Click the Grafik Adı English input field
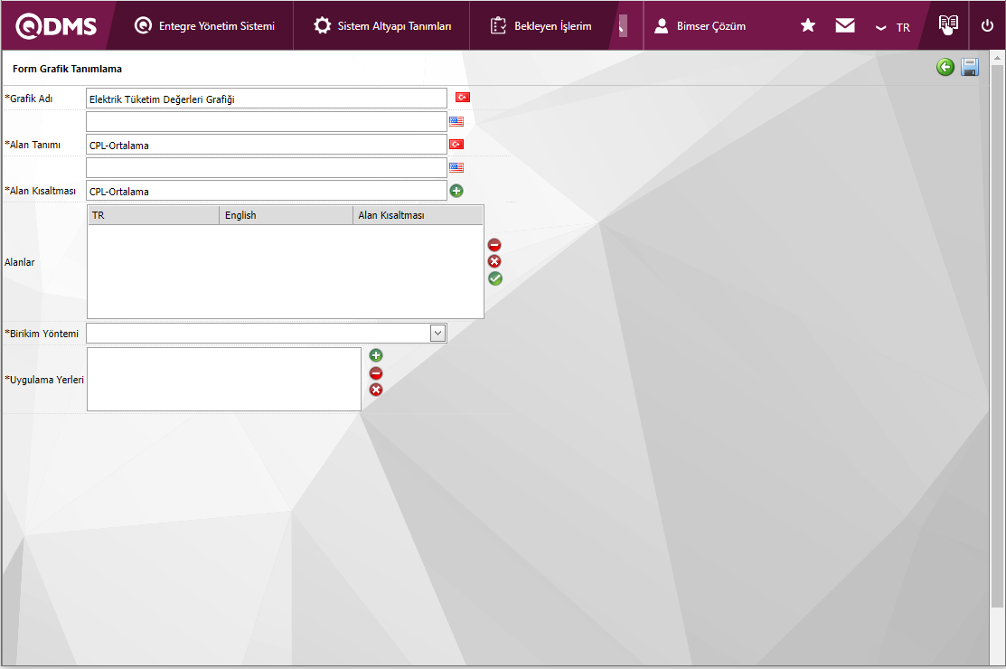 point(267,121)
